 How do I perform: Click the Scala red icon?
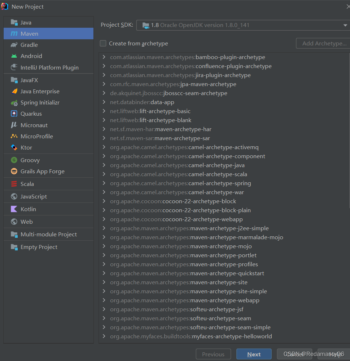(x=14, y=184)
